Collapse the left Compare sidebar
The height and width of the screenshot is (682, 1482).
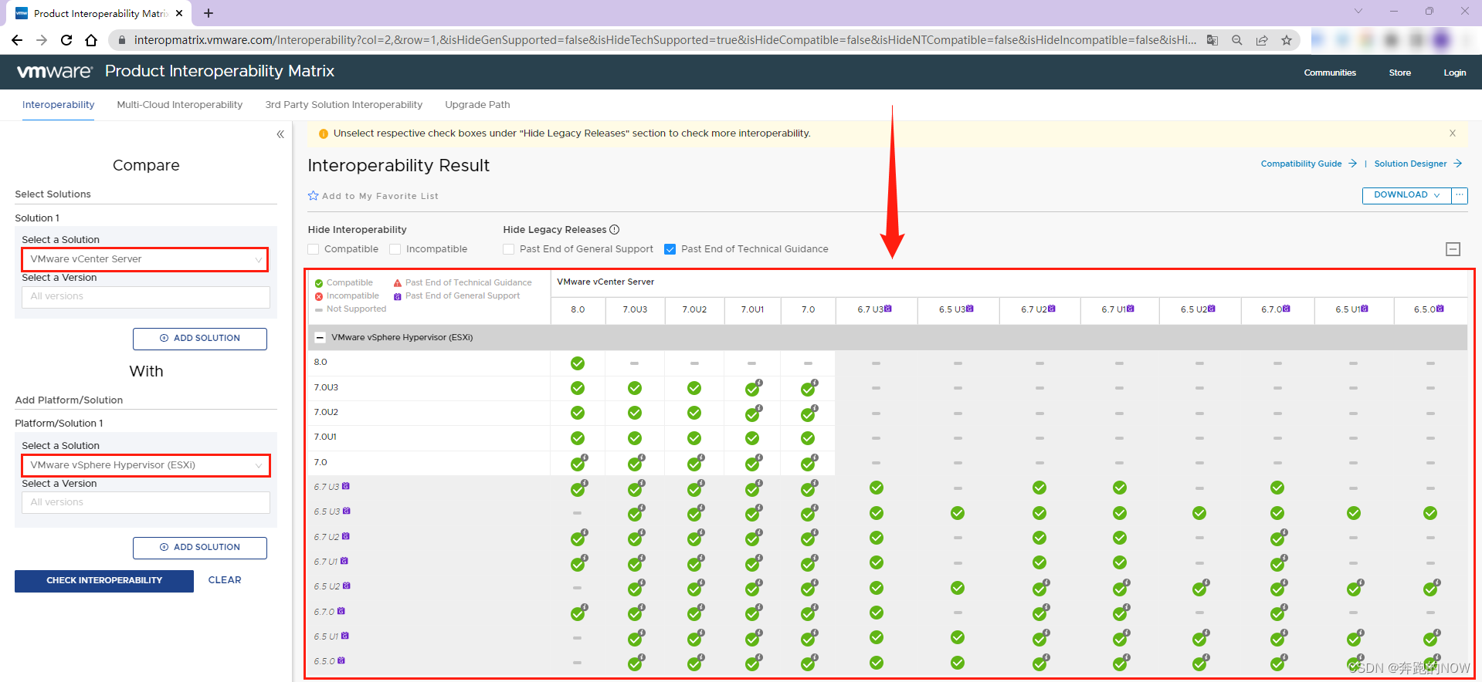[280, 134]
